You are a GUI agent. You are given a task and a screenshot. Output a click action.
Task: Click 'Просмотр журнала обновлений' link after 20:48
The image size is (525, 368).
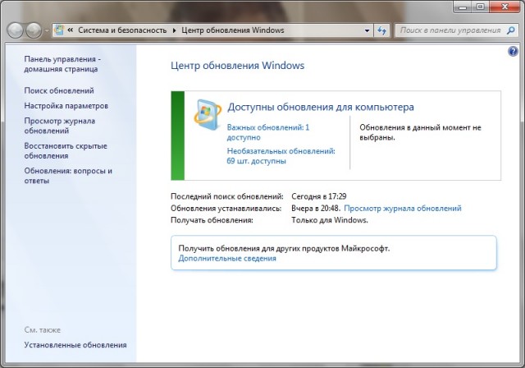click(403, 208)
